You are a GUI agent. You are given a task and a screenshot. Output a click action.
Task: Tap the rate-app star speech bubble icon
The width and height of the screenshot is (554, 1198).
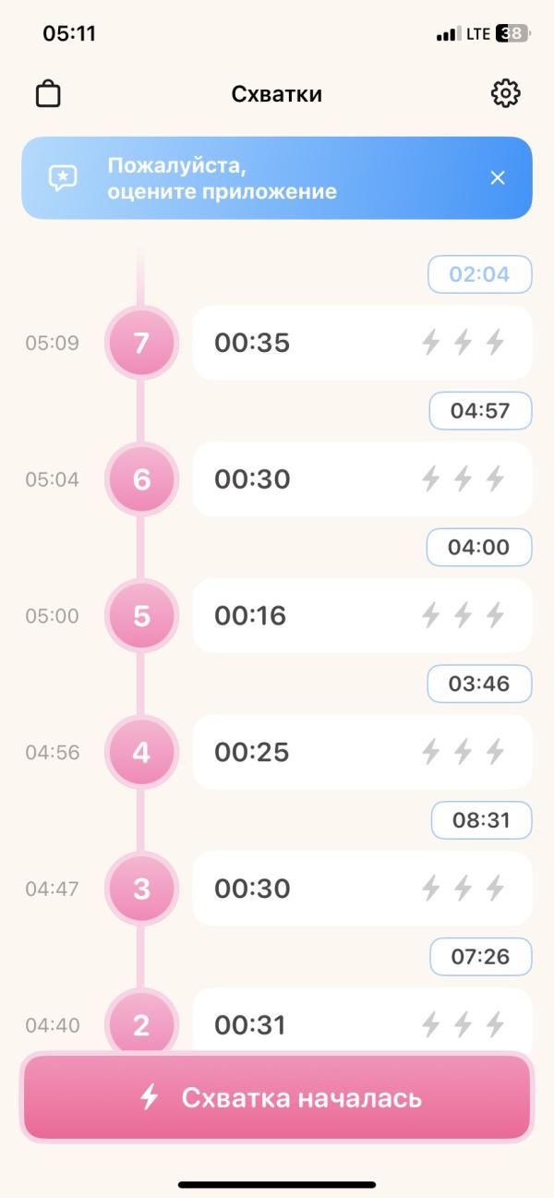coord(63,178)
